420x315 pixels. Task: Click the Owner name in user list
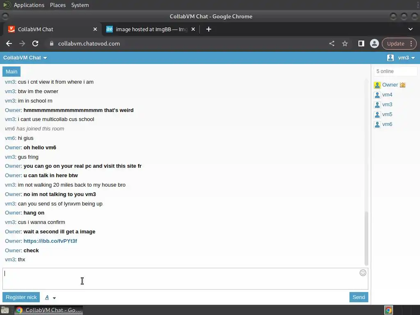390,84
